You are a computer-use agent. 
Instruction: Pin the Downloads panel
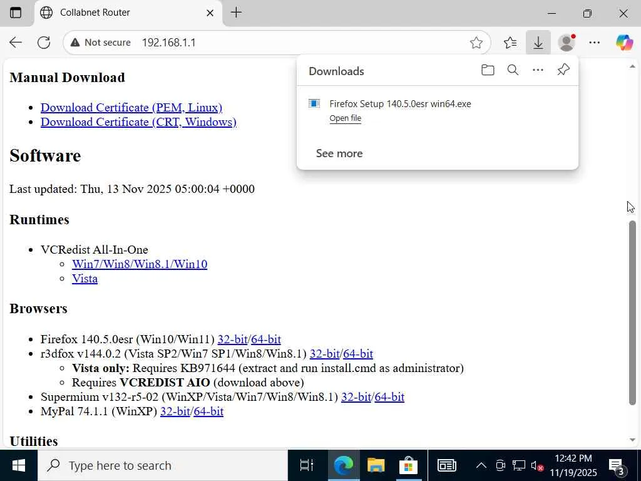[x=563, y=70]
